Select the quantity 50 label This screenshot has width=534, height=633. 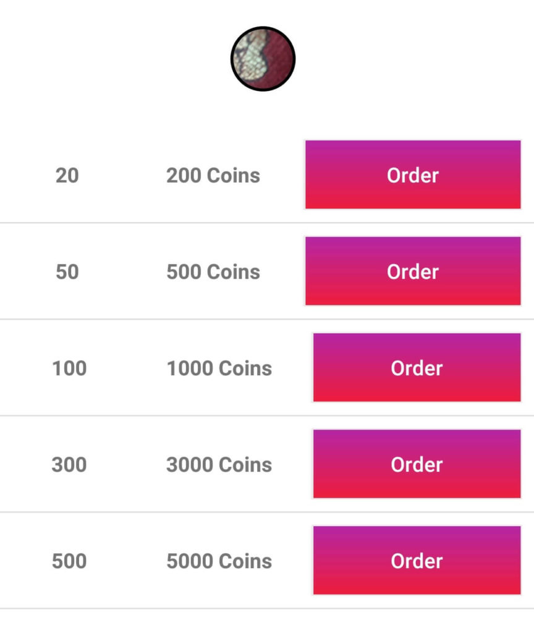click(x=67, y=272)
